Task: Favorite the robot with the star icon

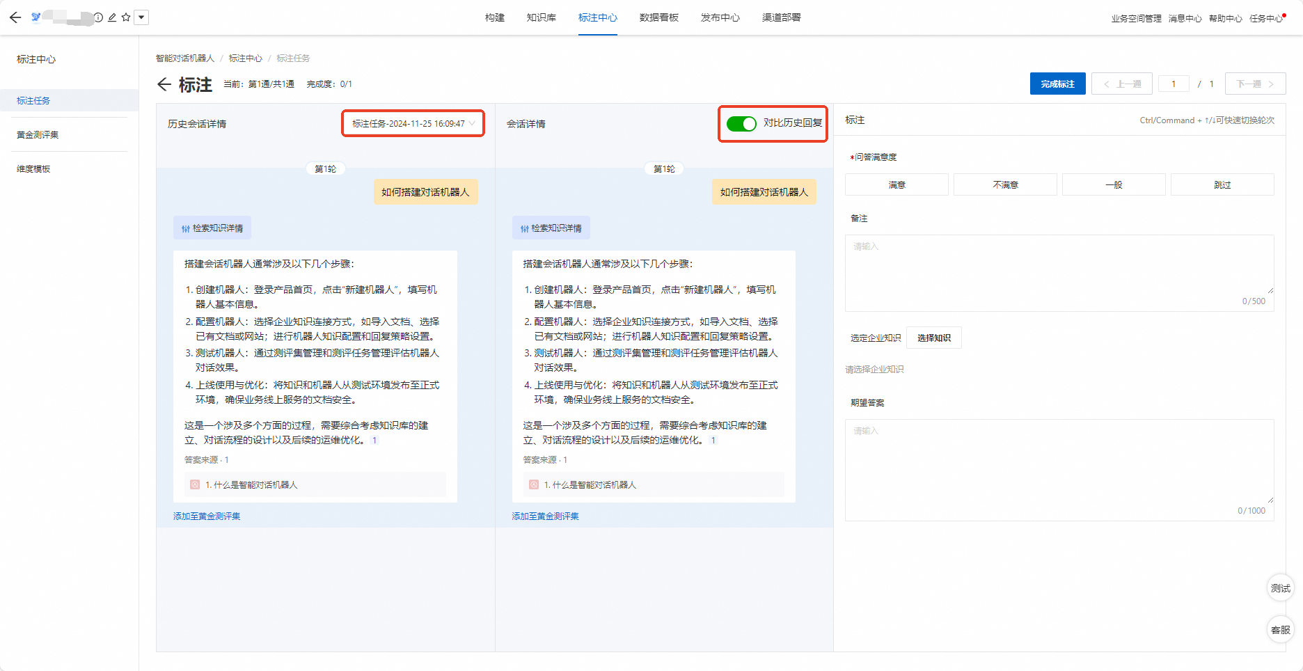Action: pos(126,17)
